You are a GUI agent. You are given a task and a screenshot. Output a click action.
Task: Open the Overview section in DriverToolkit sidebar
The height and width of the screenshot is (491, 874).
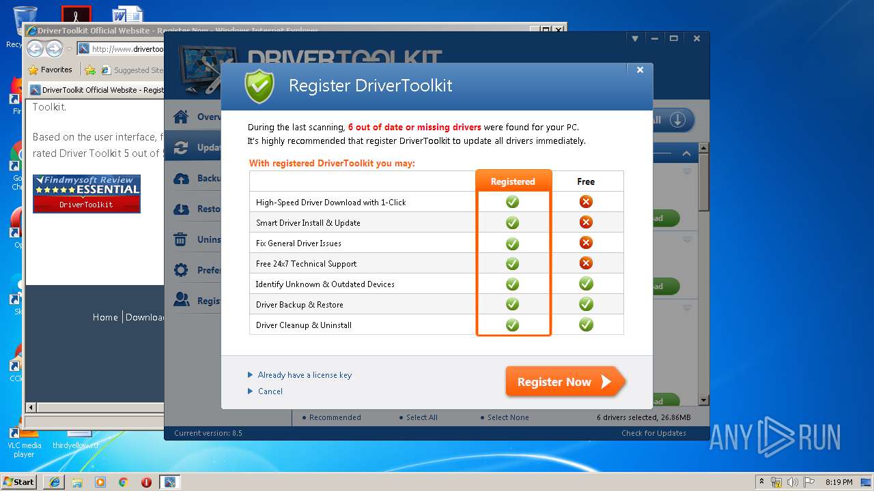pyautogui.click(x=193, y=117)
